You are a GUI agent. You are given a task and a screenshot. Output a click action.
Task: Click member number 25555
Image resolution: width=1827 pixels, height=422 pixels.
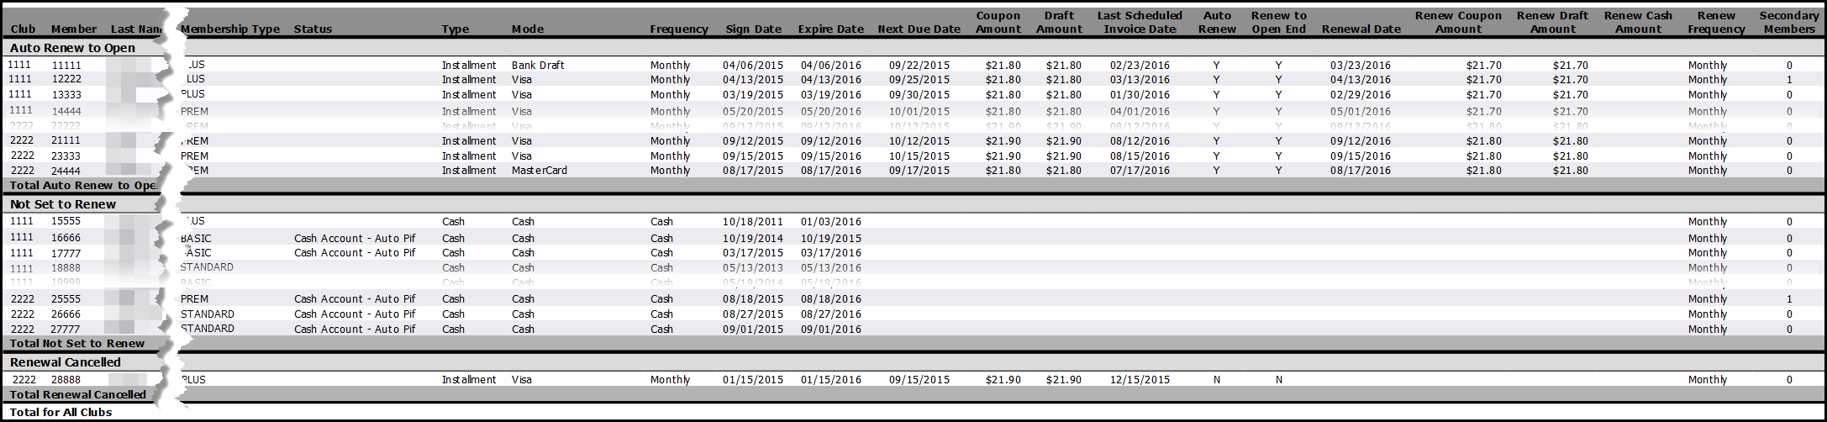[66, 299]
